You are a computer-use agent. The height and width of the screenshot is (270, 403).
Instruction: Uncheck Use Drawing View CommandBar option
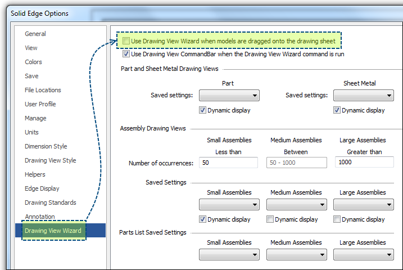click(x=126, y=54)
